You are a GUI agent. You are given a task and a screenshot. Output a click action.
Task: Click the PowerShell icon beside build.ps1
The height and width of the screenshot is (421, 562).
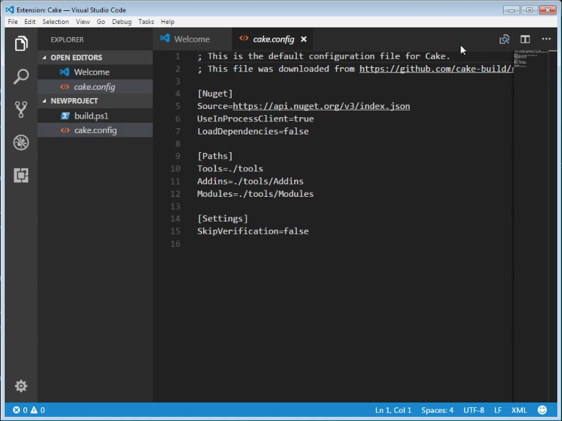(65, 116)
